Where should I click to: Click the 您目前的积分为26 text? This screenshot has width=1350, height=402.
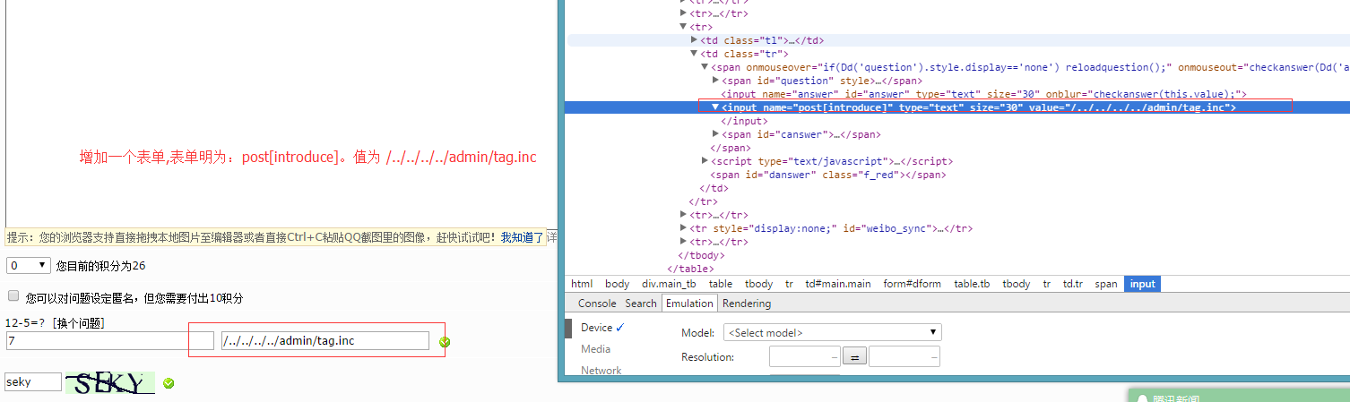[x=101, y=266]
